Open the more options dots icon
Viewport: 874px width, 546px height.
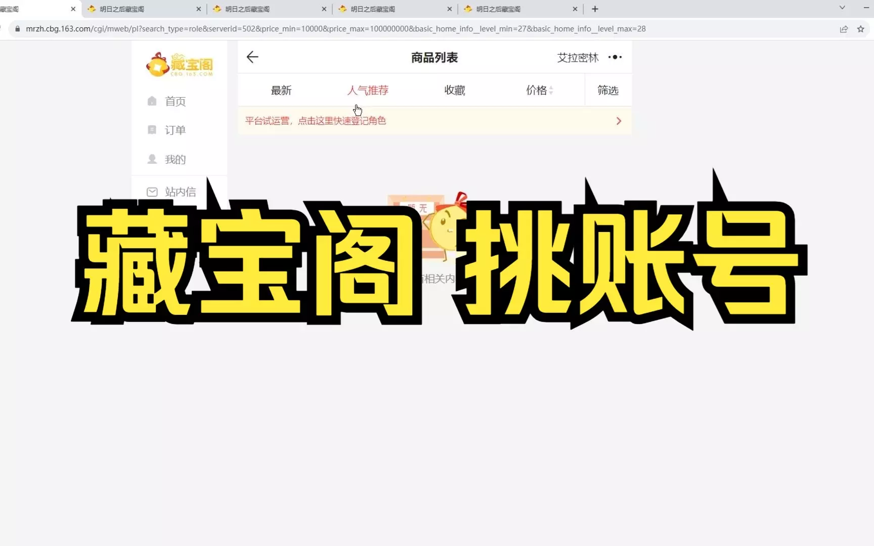coord(615,57)
